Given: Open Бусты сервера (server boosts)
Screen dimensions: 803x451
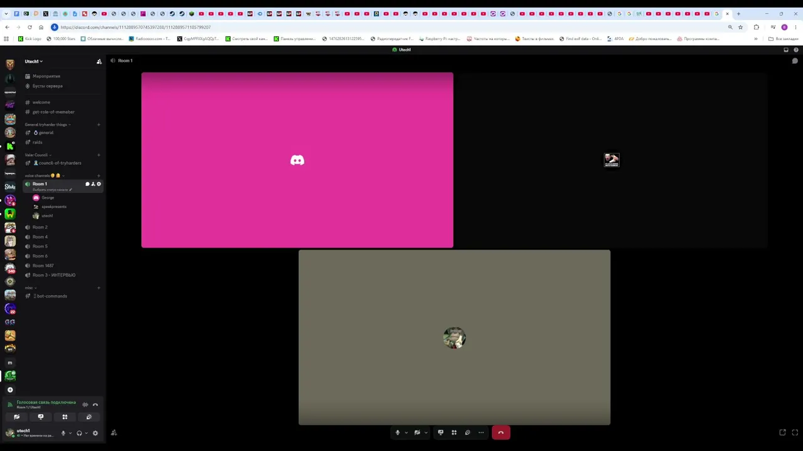Looking at the screenshot, I should pos(48,86).
